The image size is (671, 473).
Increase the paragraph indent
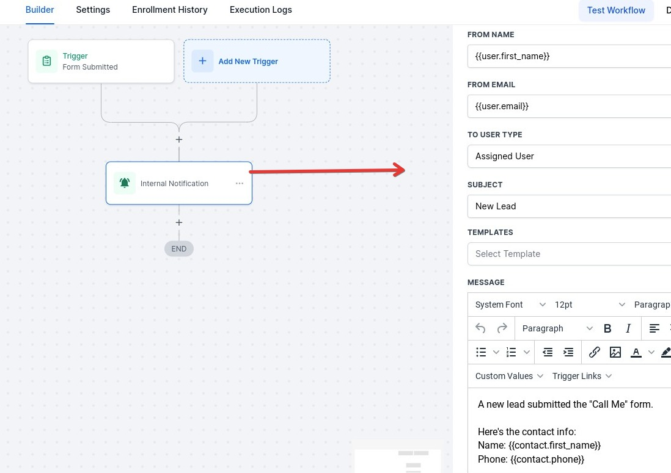[x=568, y=352]
